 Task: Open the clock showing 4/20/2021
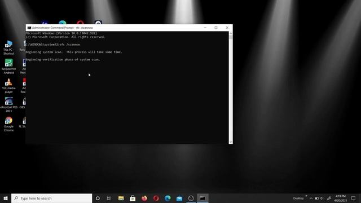pos(341,198)
